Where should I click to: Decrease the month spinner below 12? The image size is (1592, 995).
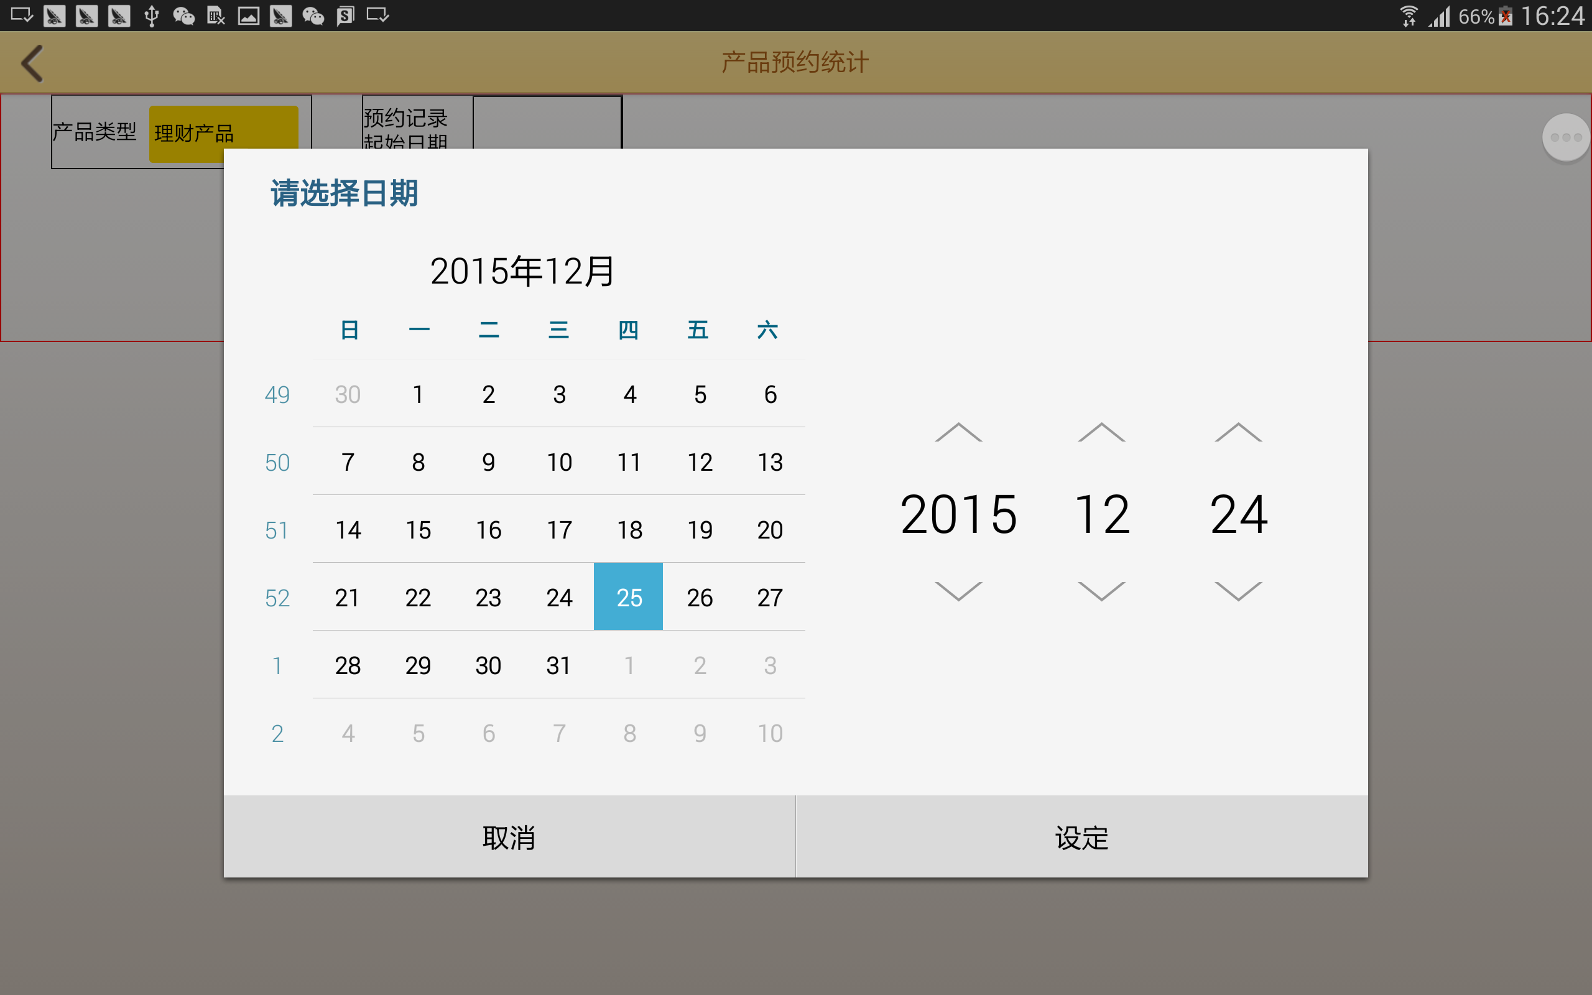click(1101, 591)
